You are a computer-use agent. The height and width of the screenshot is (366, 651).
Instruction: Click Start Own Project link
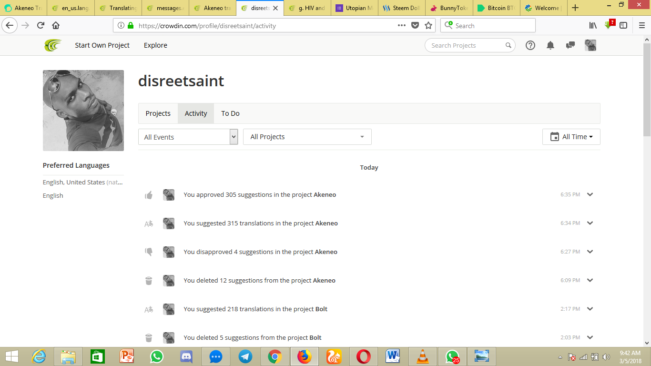coord(102,45)
